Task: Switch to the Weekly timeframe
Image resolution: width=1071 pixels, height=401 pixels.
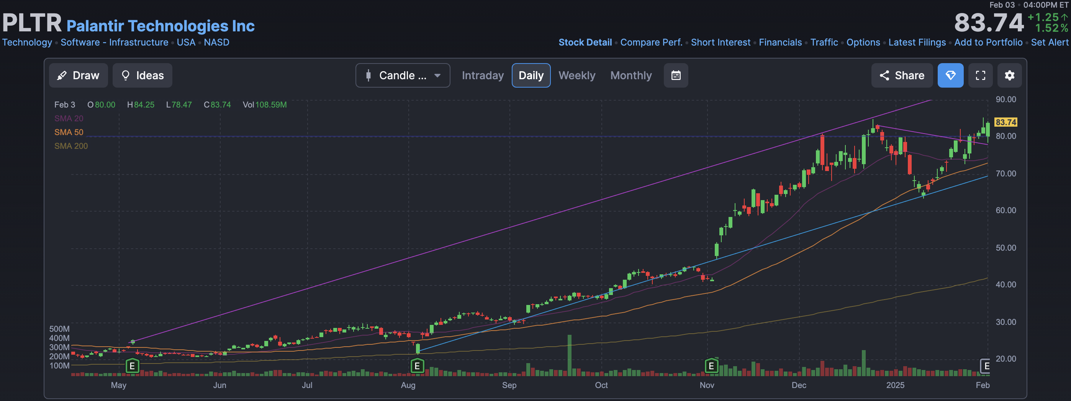Action: click(576, 75)
